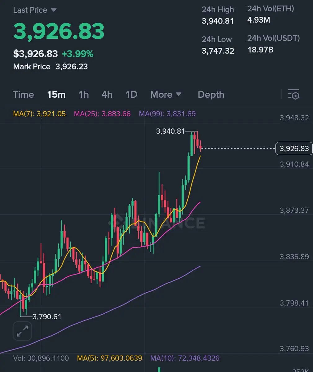Click the Mark Price label

point(32,67)
